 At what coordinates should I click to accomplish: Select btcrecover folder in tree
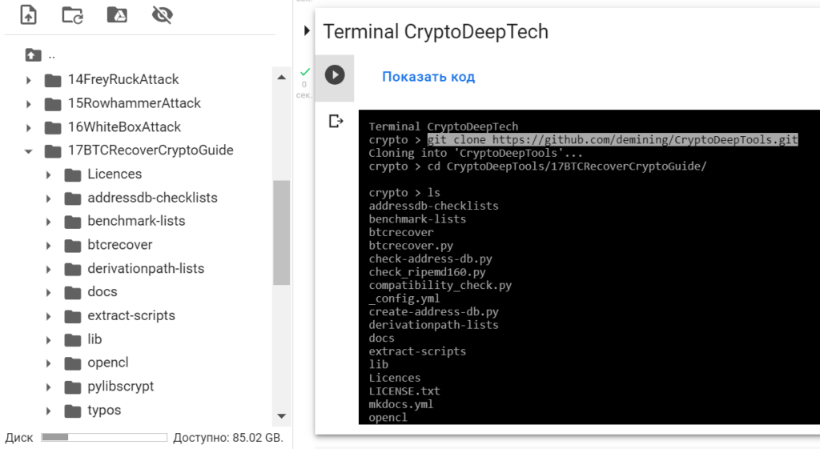[120, 245]
